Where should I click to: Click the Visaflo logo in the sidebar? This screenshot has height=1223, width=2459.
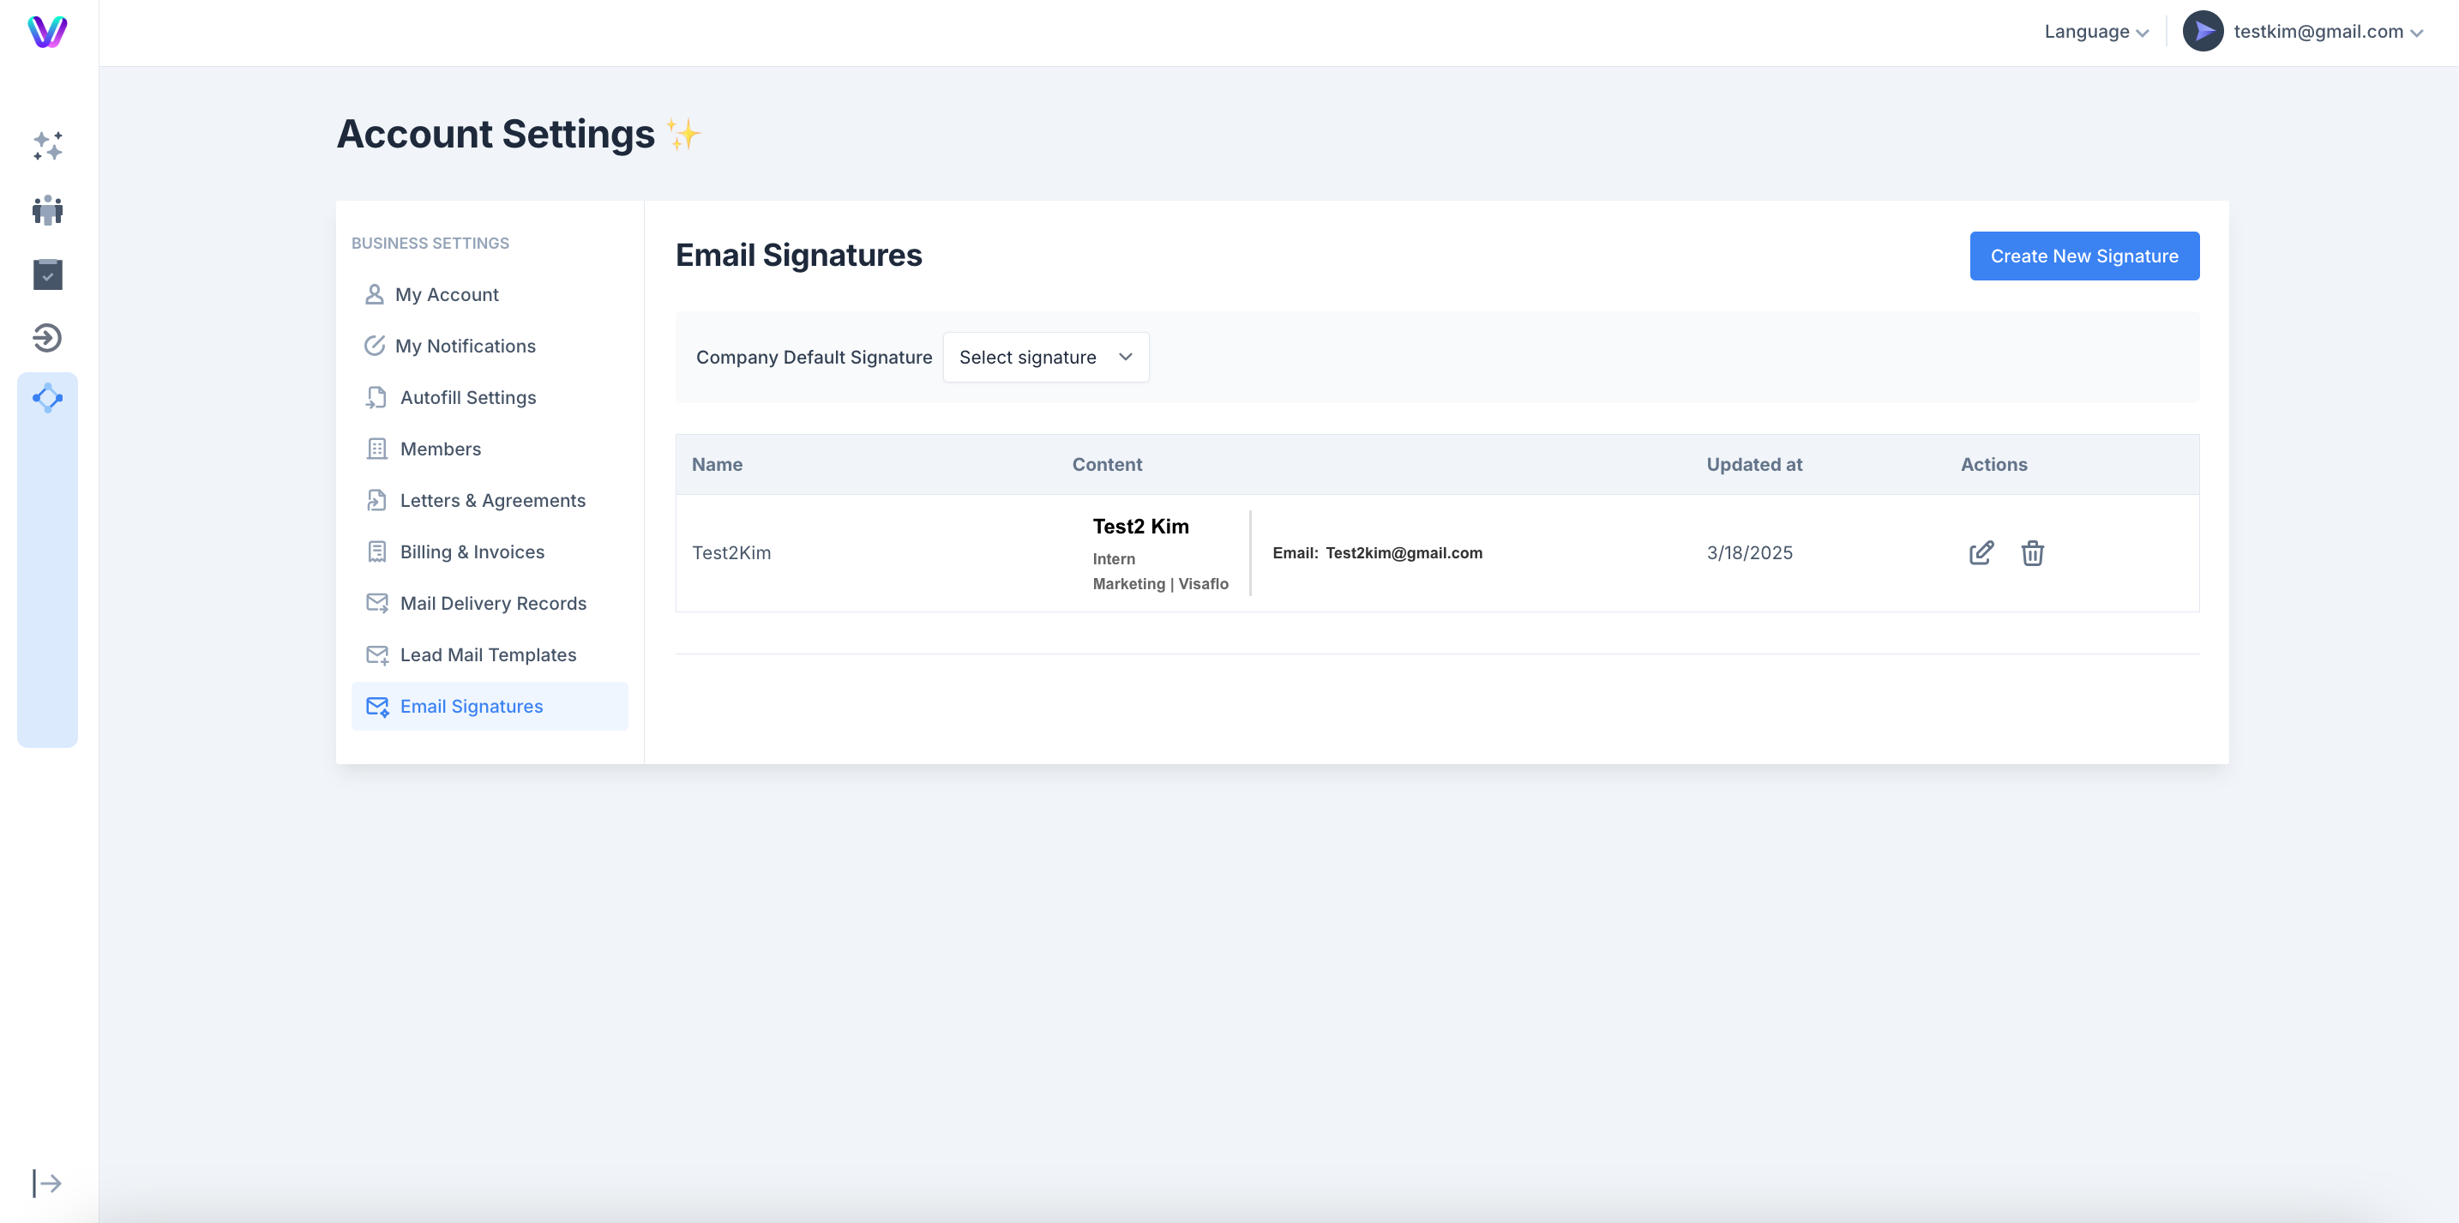pos(48,32)
